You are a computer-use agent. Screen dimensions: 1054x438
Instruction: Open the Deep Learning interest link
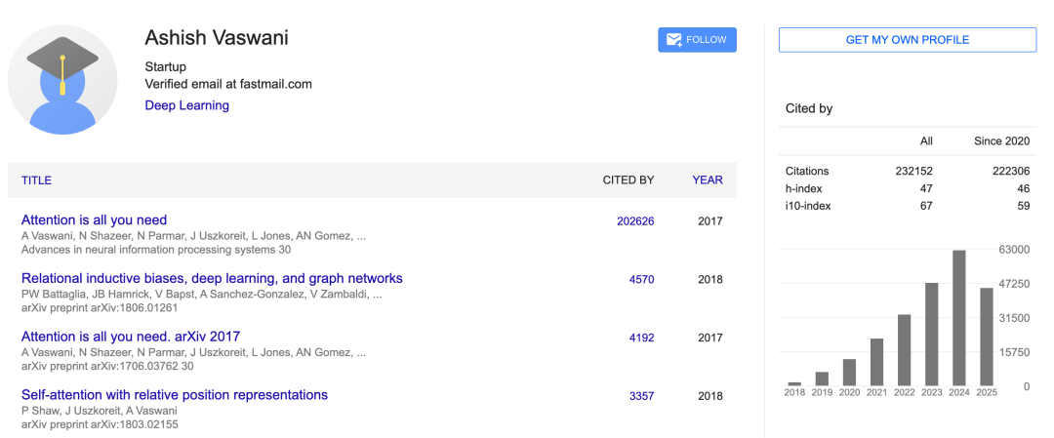pyautogui.click(x=186, y=105)
